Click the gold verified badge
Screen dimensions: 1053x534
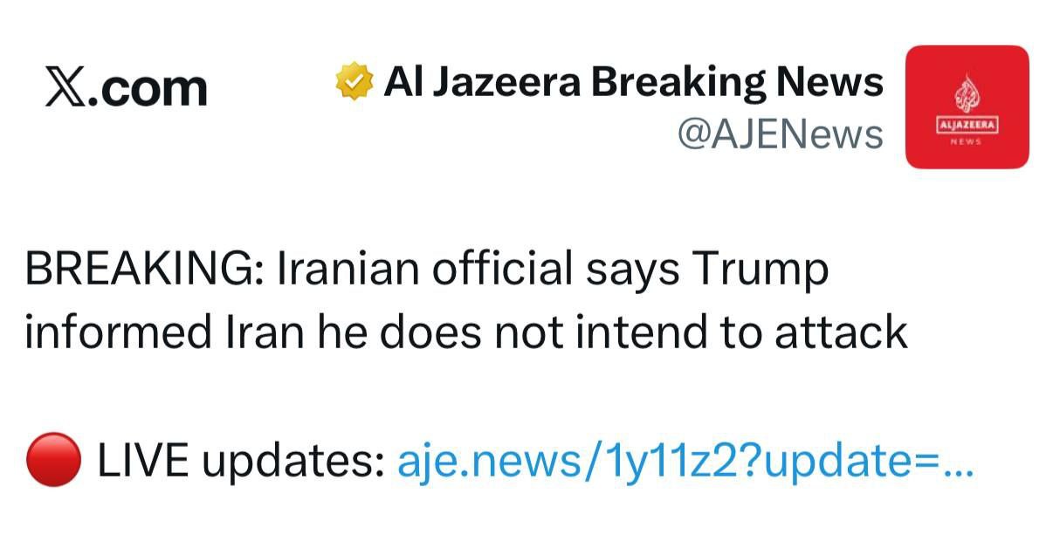pos(355,84)
